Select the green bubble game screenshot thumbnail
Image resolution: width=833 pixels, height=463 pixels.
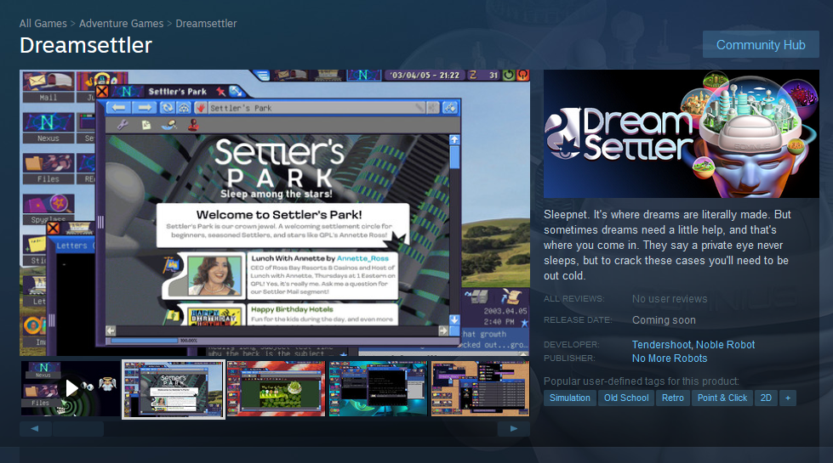coord(276,389)
